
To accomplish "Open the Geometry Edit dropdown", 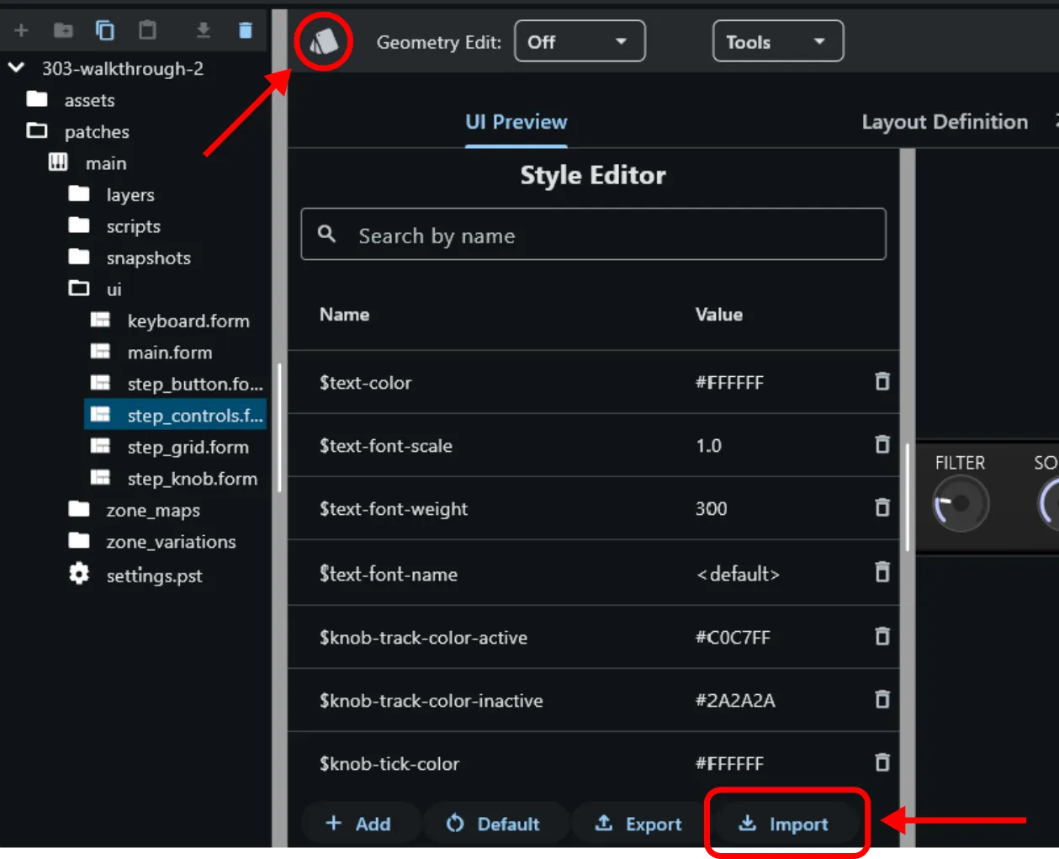I will pyautogui.click(x=580, y=41).
